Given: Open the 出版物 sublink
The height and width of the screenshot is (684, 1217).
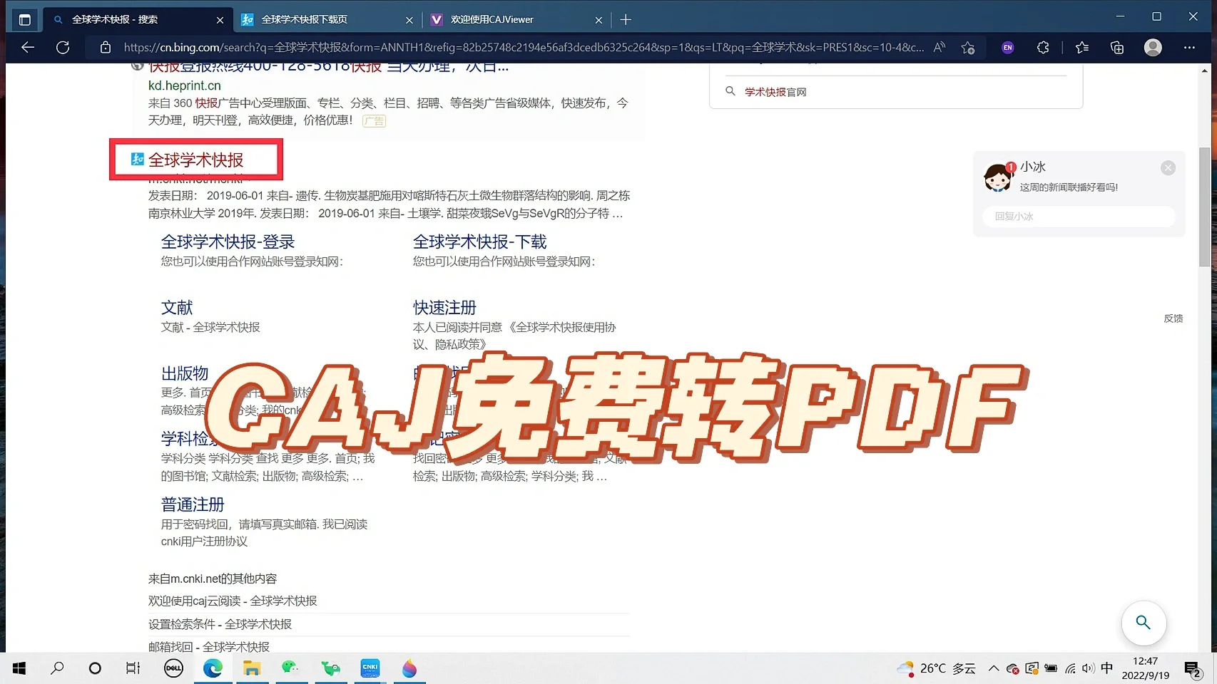Looking at the screenshot, I should click(x=185, y=373).
